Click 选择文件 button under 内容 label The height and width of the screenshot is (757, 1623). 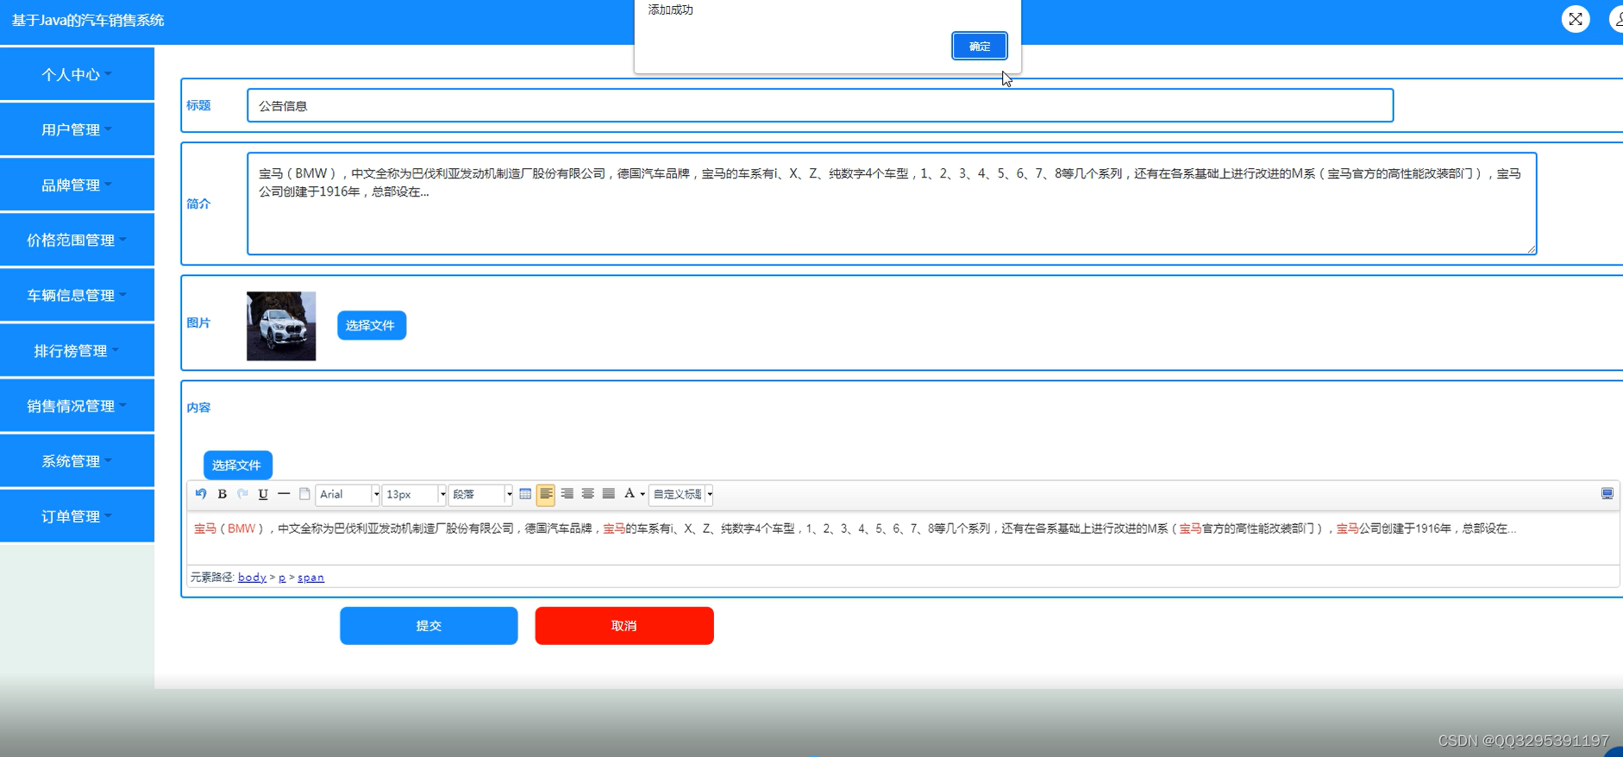pos(237,465)
